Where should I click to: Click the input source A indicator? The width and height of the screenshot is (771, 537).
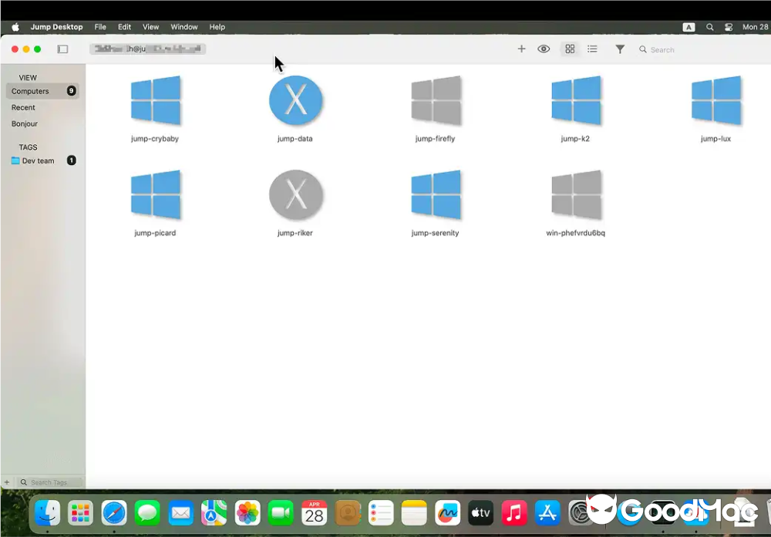coord(689,27)
